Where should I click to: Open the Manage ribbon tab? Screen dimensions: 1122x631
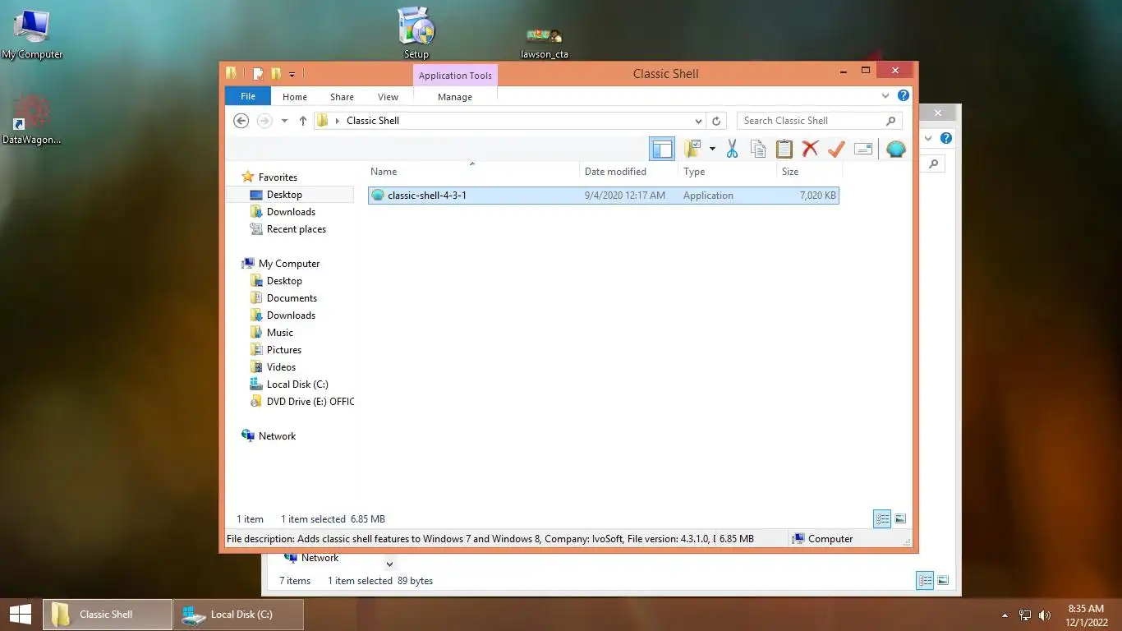[x=455, y=97]
